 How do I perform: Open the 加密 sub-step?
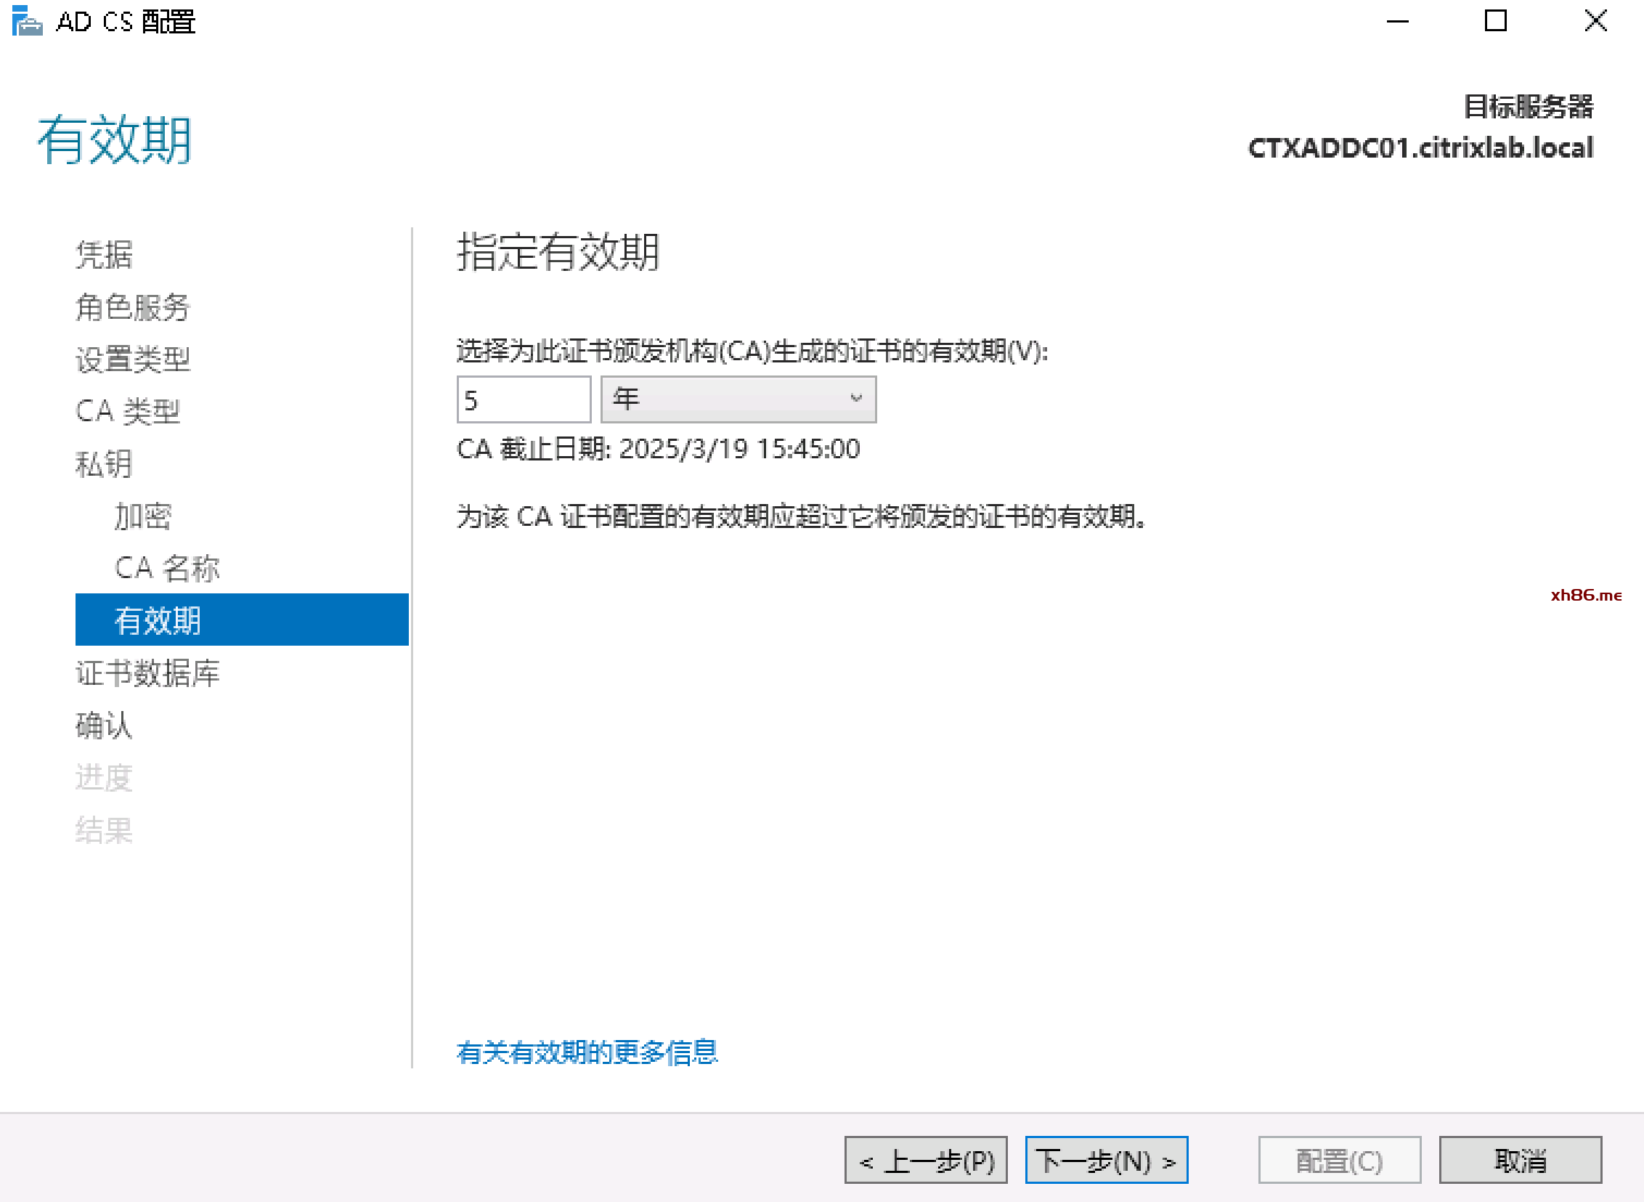coord(142,516)
